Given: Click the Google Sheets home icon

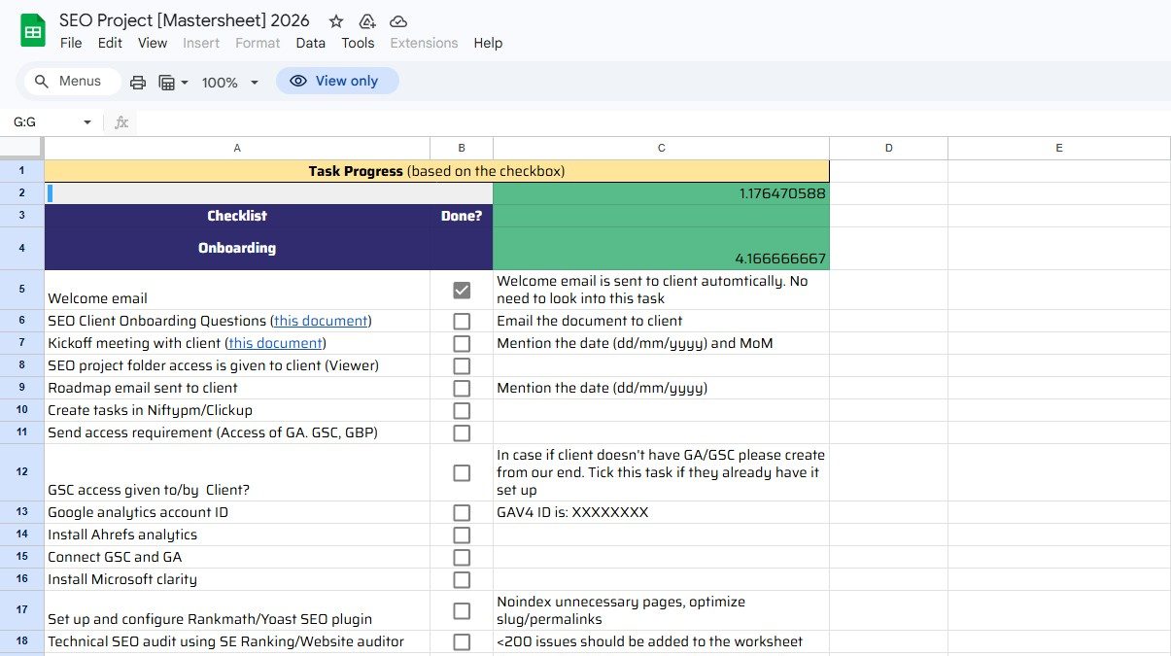Looking at the screenshot, I should pyautogui.click(x=32, y=29).
